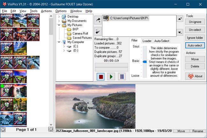Click the add folder arrow icon
The width and height of the screenshot is (207, 138).
click(x=98, y=20)
